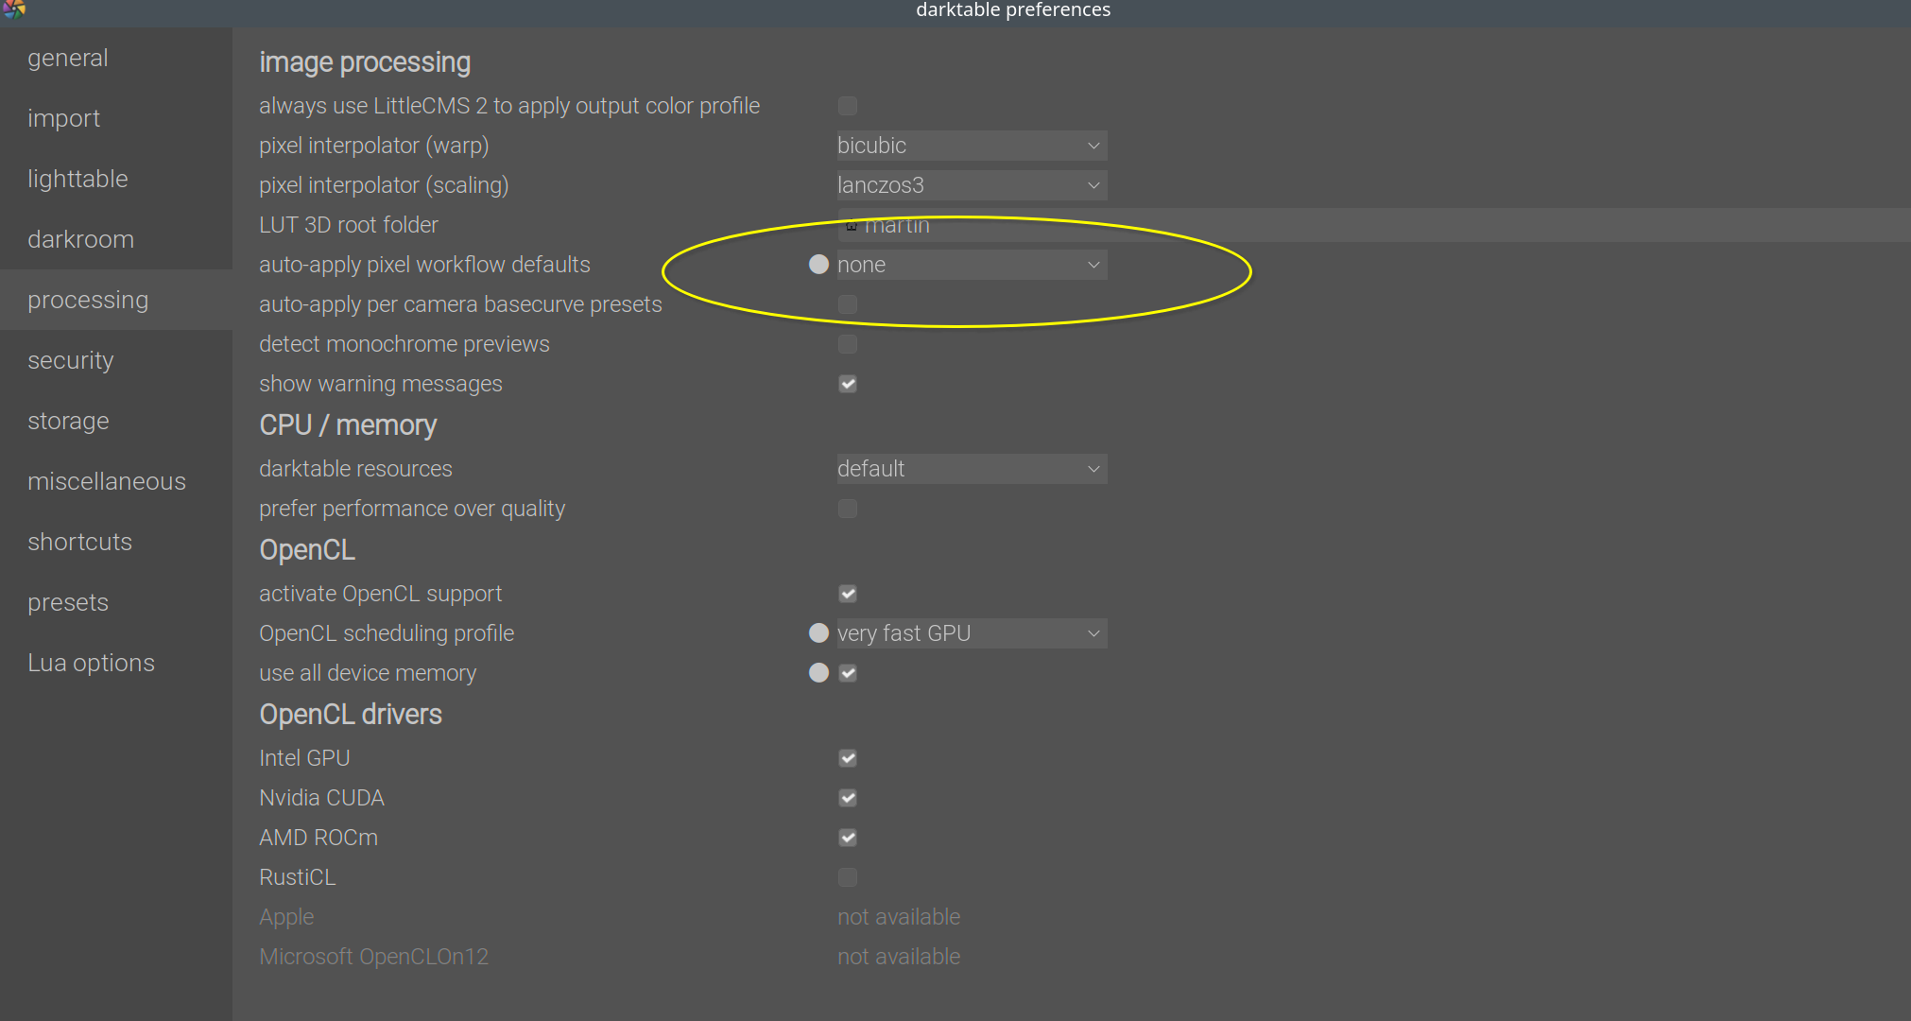The height and width of the screenshot is (1021, 1911).
Task: Enable detect monochrome previews
Action: [x=847, y=344]
